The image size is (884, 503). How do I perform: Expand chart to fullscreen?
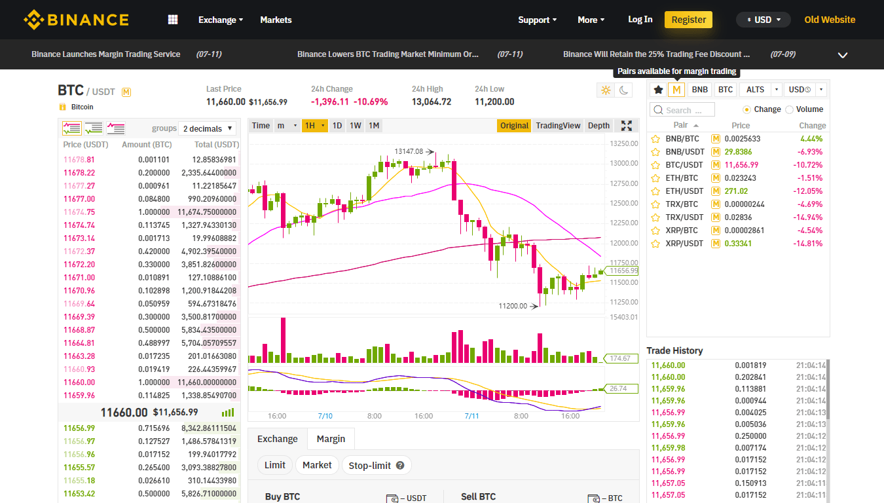(627, 126)
